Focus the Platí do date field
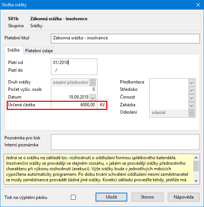Viewport: 204px width, 207px height. [x=74, y=70]
